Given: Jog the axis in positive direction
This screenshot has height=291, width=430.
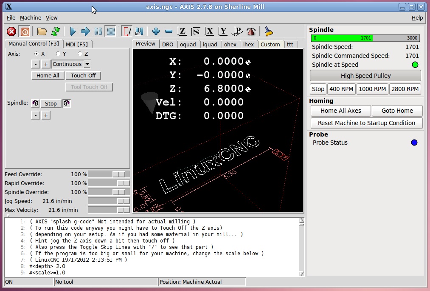Looking at the screenshot, I should tap(46, 64).
